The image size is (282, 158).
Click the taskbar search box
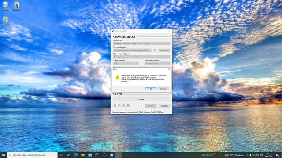[x=32, y=155]
